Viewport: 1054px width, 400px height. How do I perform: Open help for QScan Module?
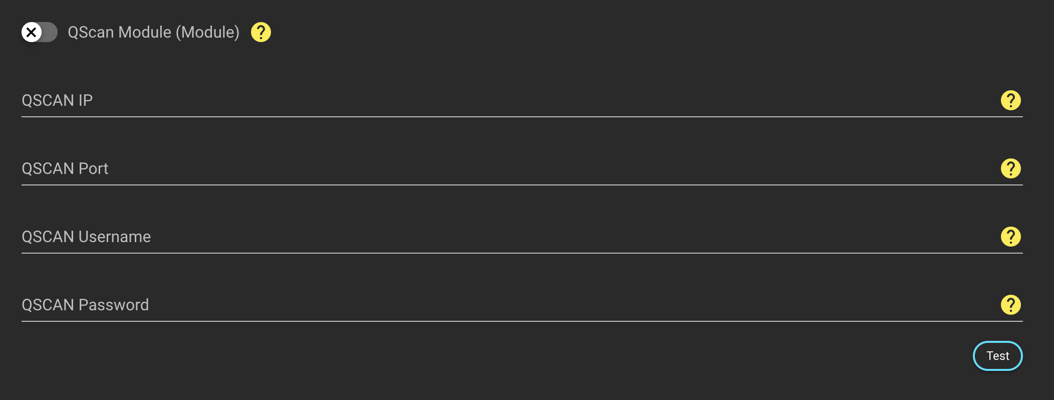260,33
